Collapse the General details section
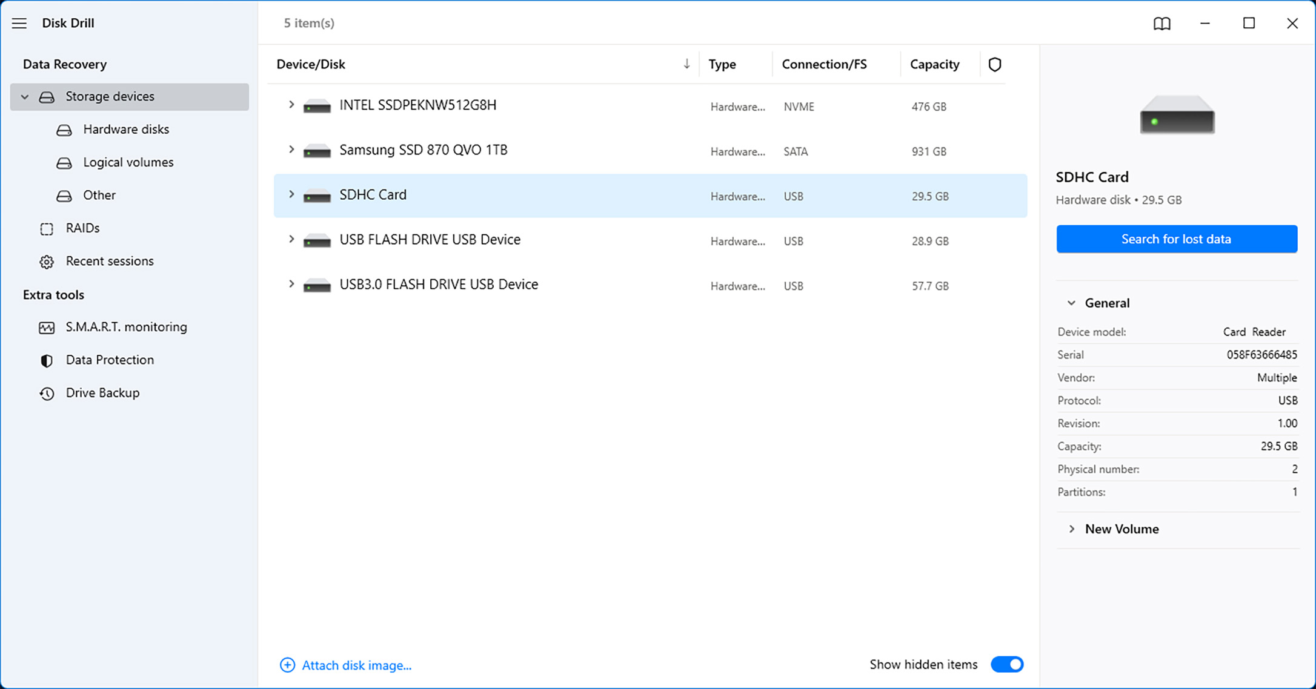The height and width of the screenshot is (689, 1316). point(1071,303)
